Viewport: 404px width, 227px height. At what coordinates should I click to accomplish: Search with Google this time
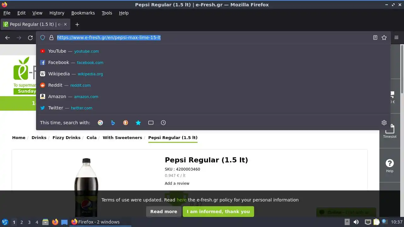click(100, 123)
